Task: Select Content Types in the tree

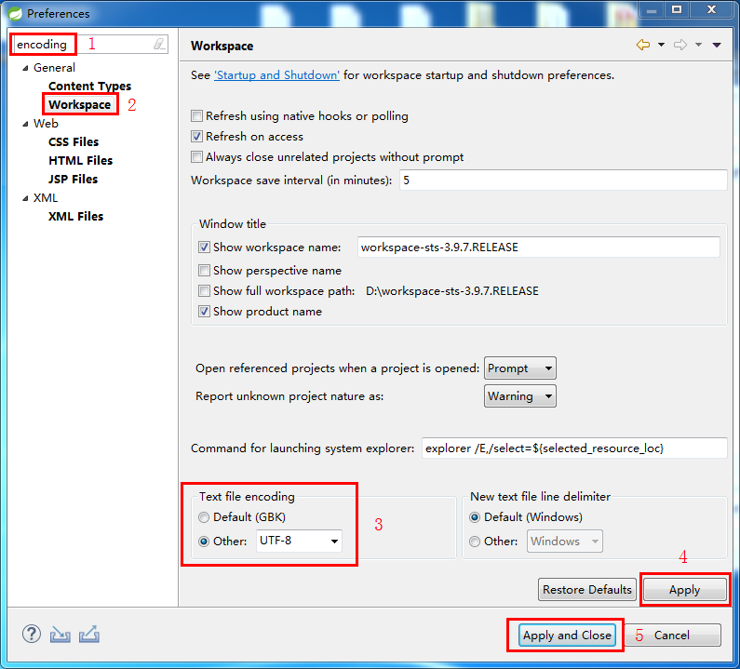Action: (x=89, y=87)
